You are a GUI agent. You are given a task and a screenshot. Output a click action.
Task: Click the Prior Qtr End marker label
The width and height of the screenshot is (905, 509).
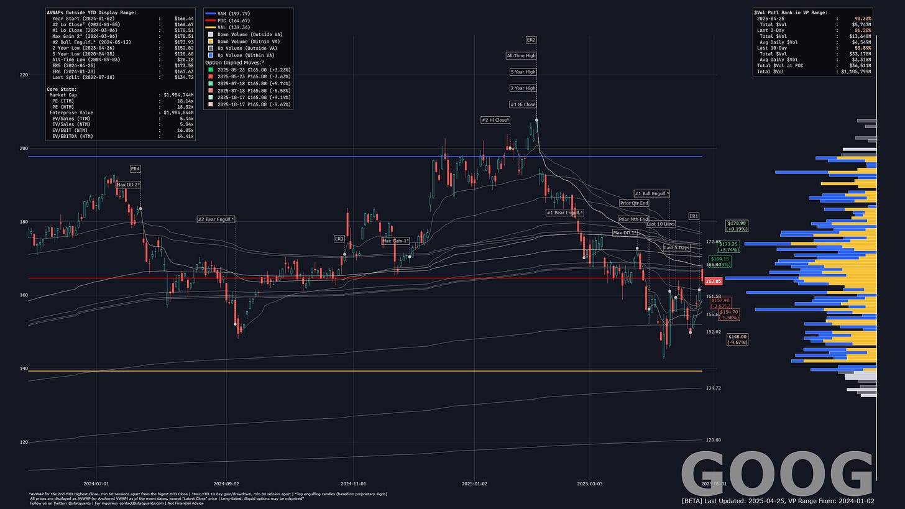(x=634, y=203)
